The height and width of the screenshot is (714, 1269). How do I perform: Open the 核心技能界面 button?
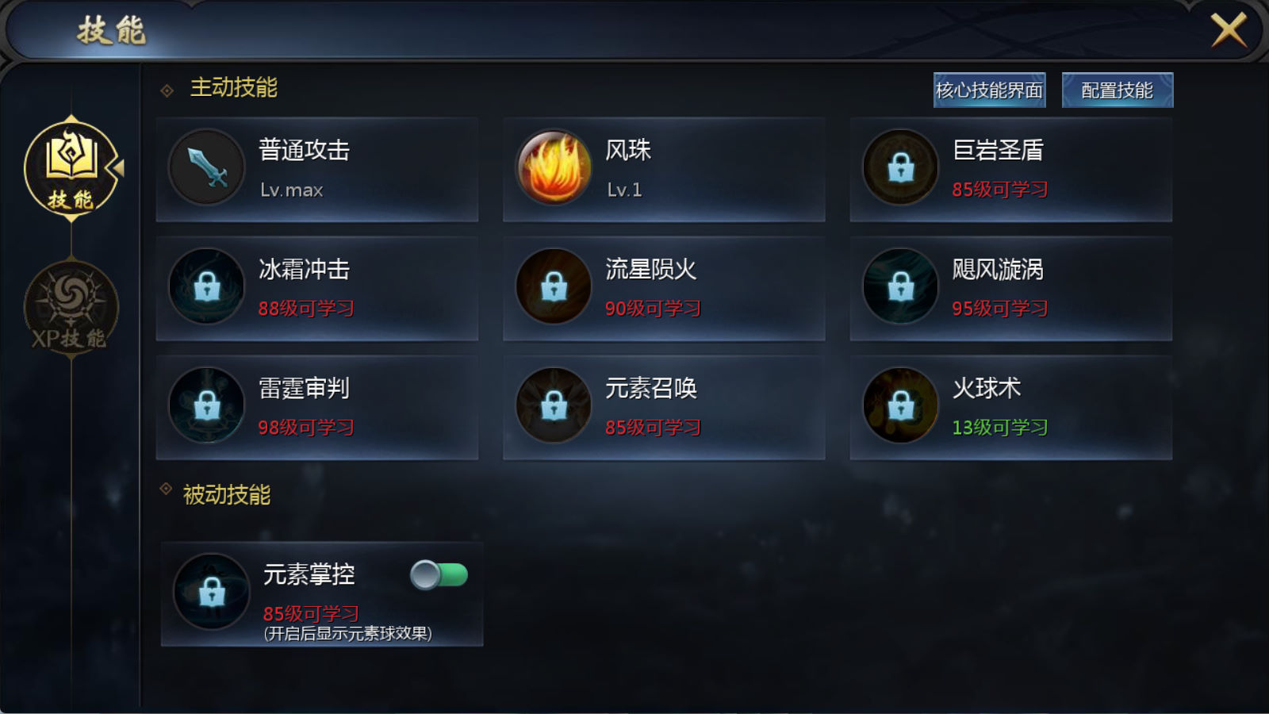coord(989,90)
